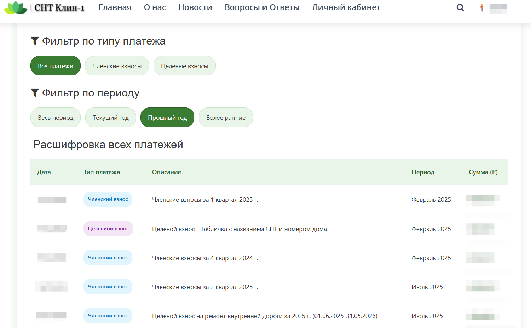Navigate to 'Вопросы и Ответы'
Screen dimensions: 531x328
pyautogui.click(x=262, y=8)
